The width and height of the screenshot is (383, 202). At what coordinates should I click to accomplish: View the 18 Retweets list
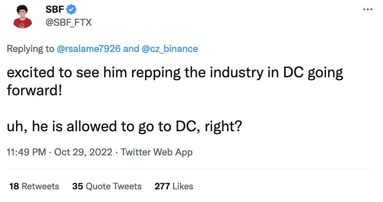[x=34, y=186]
